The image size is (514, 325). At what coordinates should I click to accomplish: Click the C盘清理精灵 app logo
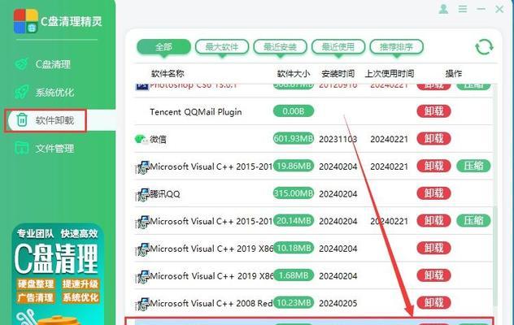click(25, 21)
